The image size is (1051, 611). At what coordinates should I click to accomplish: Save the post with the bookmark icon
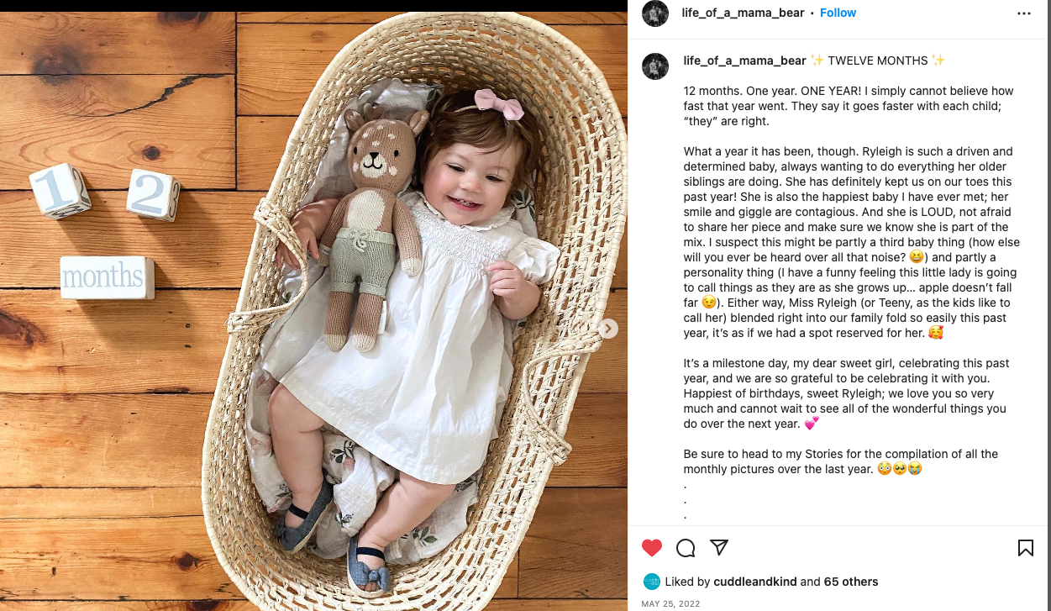point(1025,548)
